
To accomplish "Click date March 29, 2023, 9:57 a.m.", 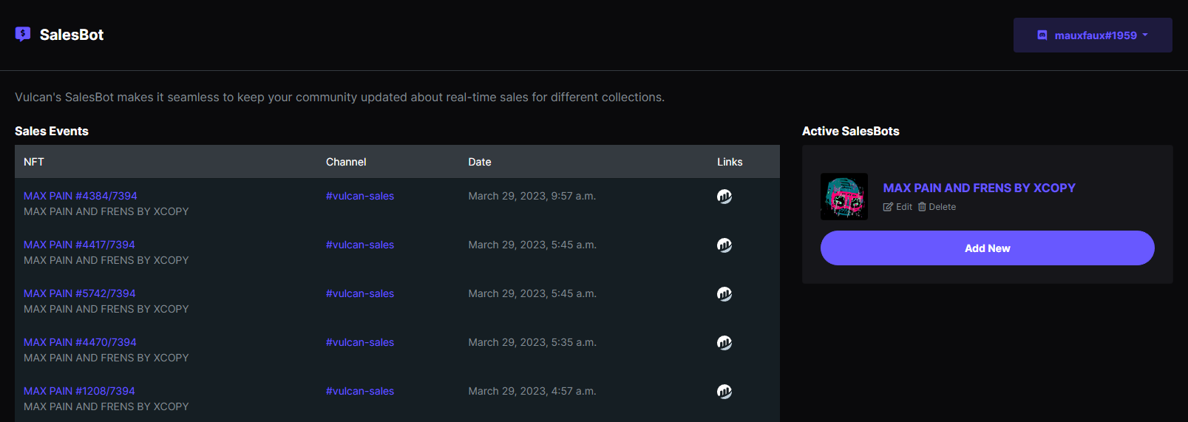I will click(x=532, y=196).
